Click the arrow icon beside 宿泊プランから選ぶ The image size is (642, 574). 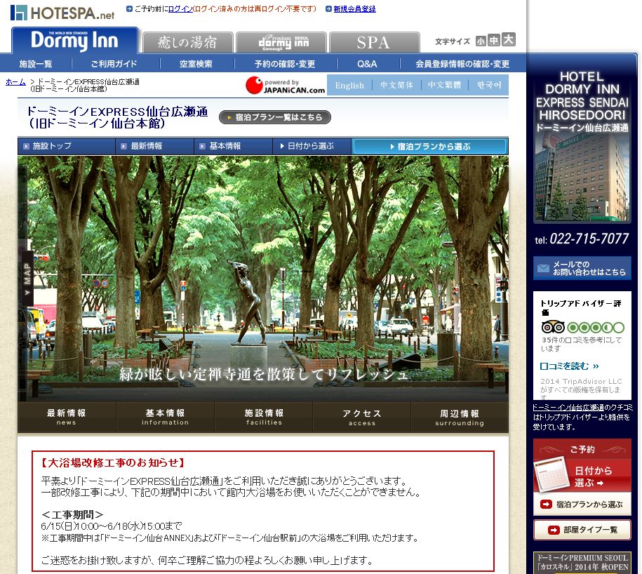coord(546,505)
